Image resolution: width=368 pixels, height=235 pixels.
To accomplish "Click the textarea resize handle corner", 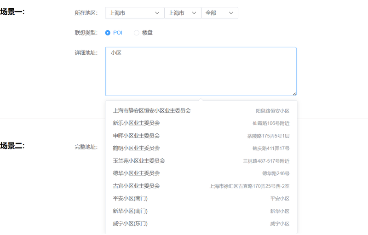I will [x=294, y=94].
